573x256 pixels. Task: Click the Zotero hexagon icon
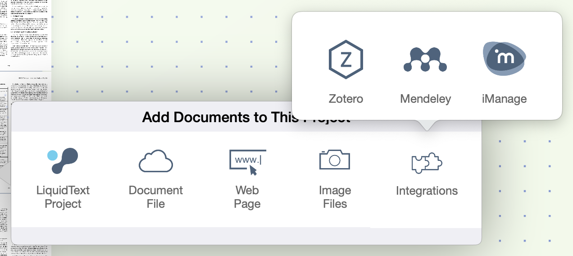coord(346,60)
